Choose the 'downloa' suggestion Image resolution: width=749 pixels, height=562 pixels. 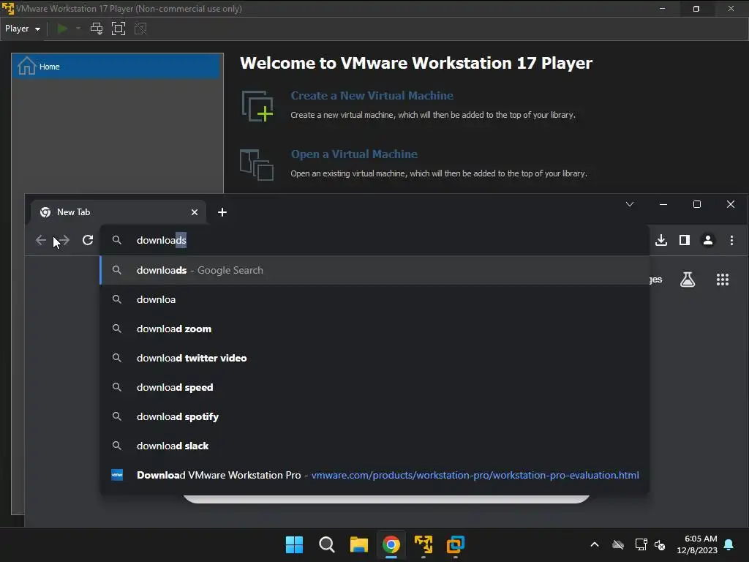[374, 299]
